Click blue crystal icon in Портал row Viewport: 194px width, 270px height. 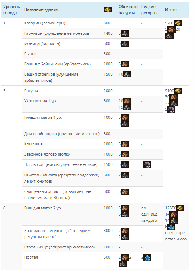[x=147, y=258]
